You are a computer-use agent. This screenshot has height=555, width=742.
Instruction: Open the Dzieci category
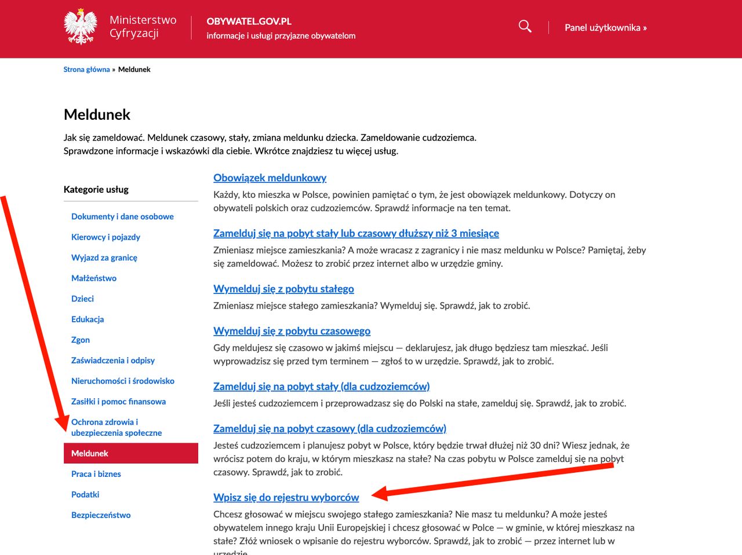tap(82, 299)
